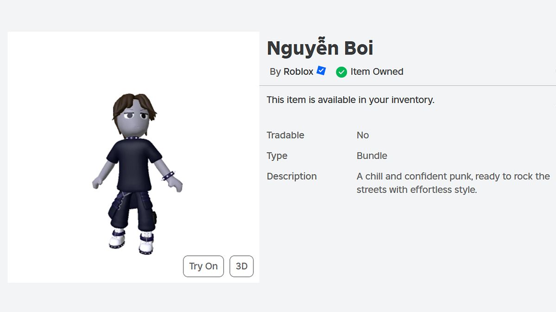Click the Description row label
Image resolution: width=556 pixels, height=312 pixels.
tap(291, 176)
